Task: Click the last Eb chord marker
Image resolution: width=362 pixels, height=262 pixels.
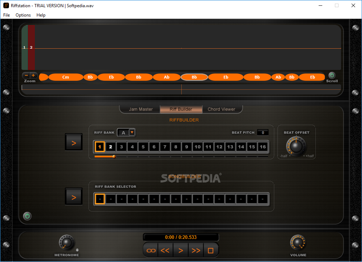Action: point(312,77)
